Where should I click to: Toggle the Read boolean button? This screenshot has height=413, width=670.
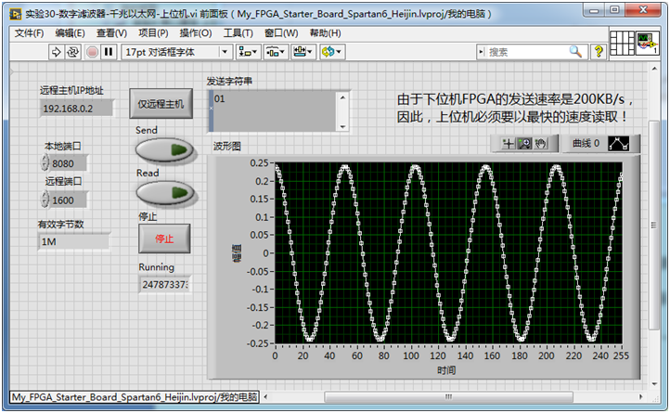pos(165,193)
